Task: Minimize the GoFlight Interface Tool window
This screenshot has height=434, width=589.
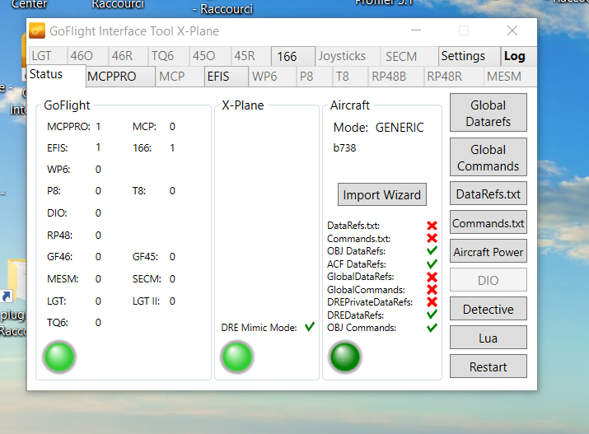Action: tap(416, 30)
